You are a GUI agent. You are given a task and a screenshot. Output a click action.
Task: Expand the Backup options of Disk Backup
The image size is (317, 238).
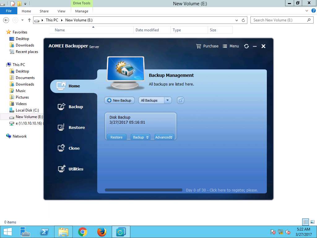click(x=141, y=137)
